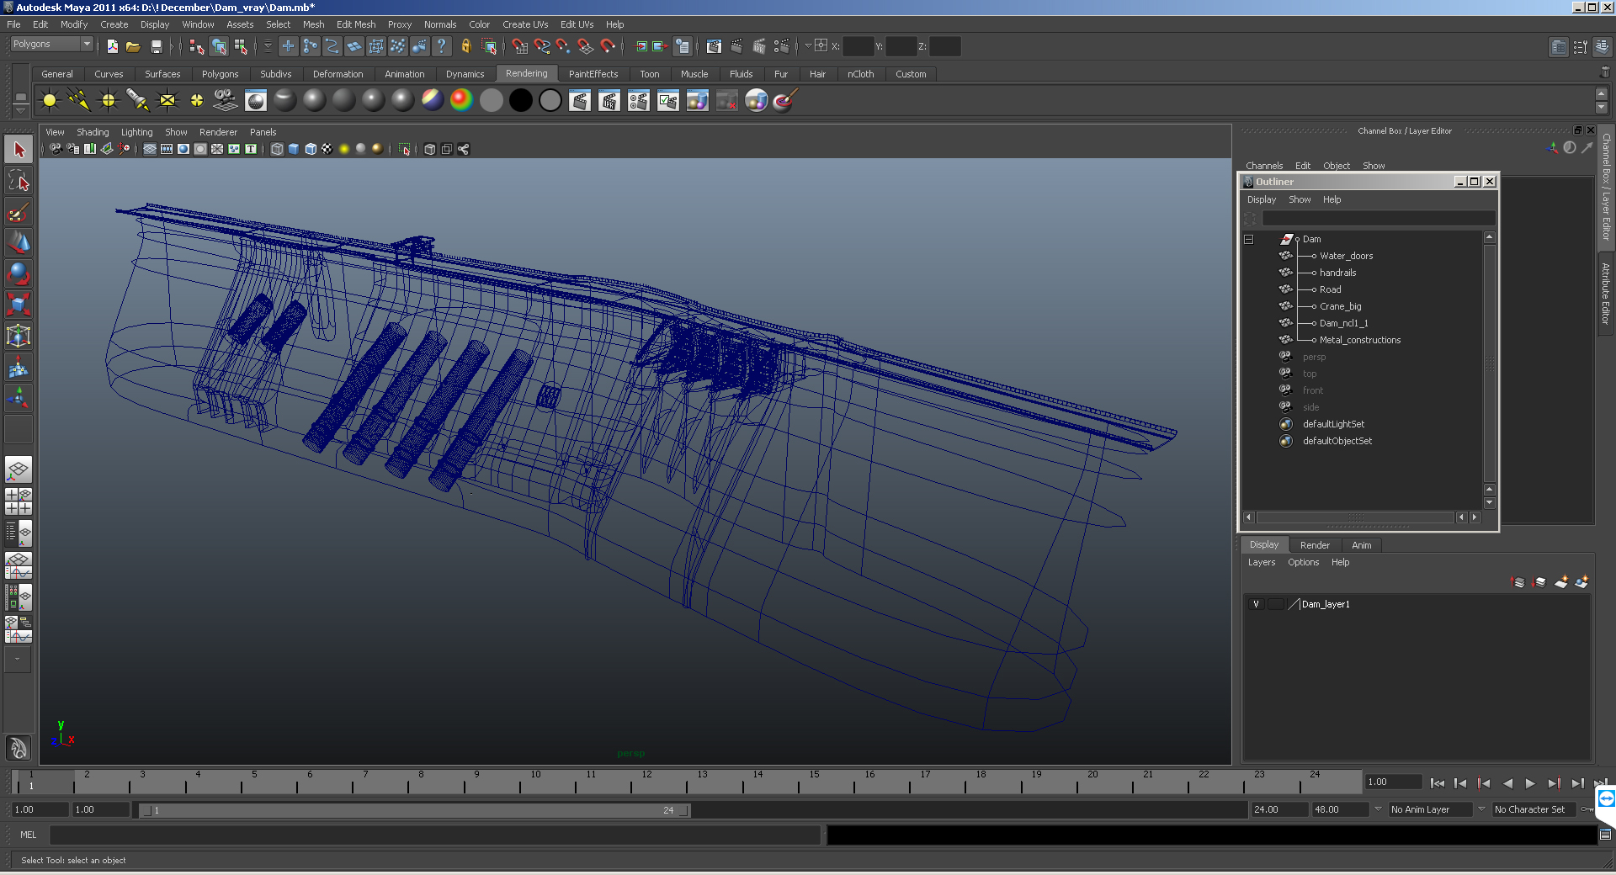Toggle smooth shade all in viewport toolbar
Screen dimensions: 1616x875
pyautogui.click(x=294, y=149)
